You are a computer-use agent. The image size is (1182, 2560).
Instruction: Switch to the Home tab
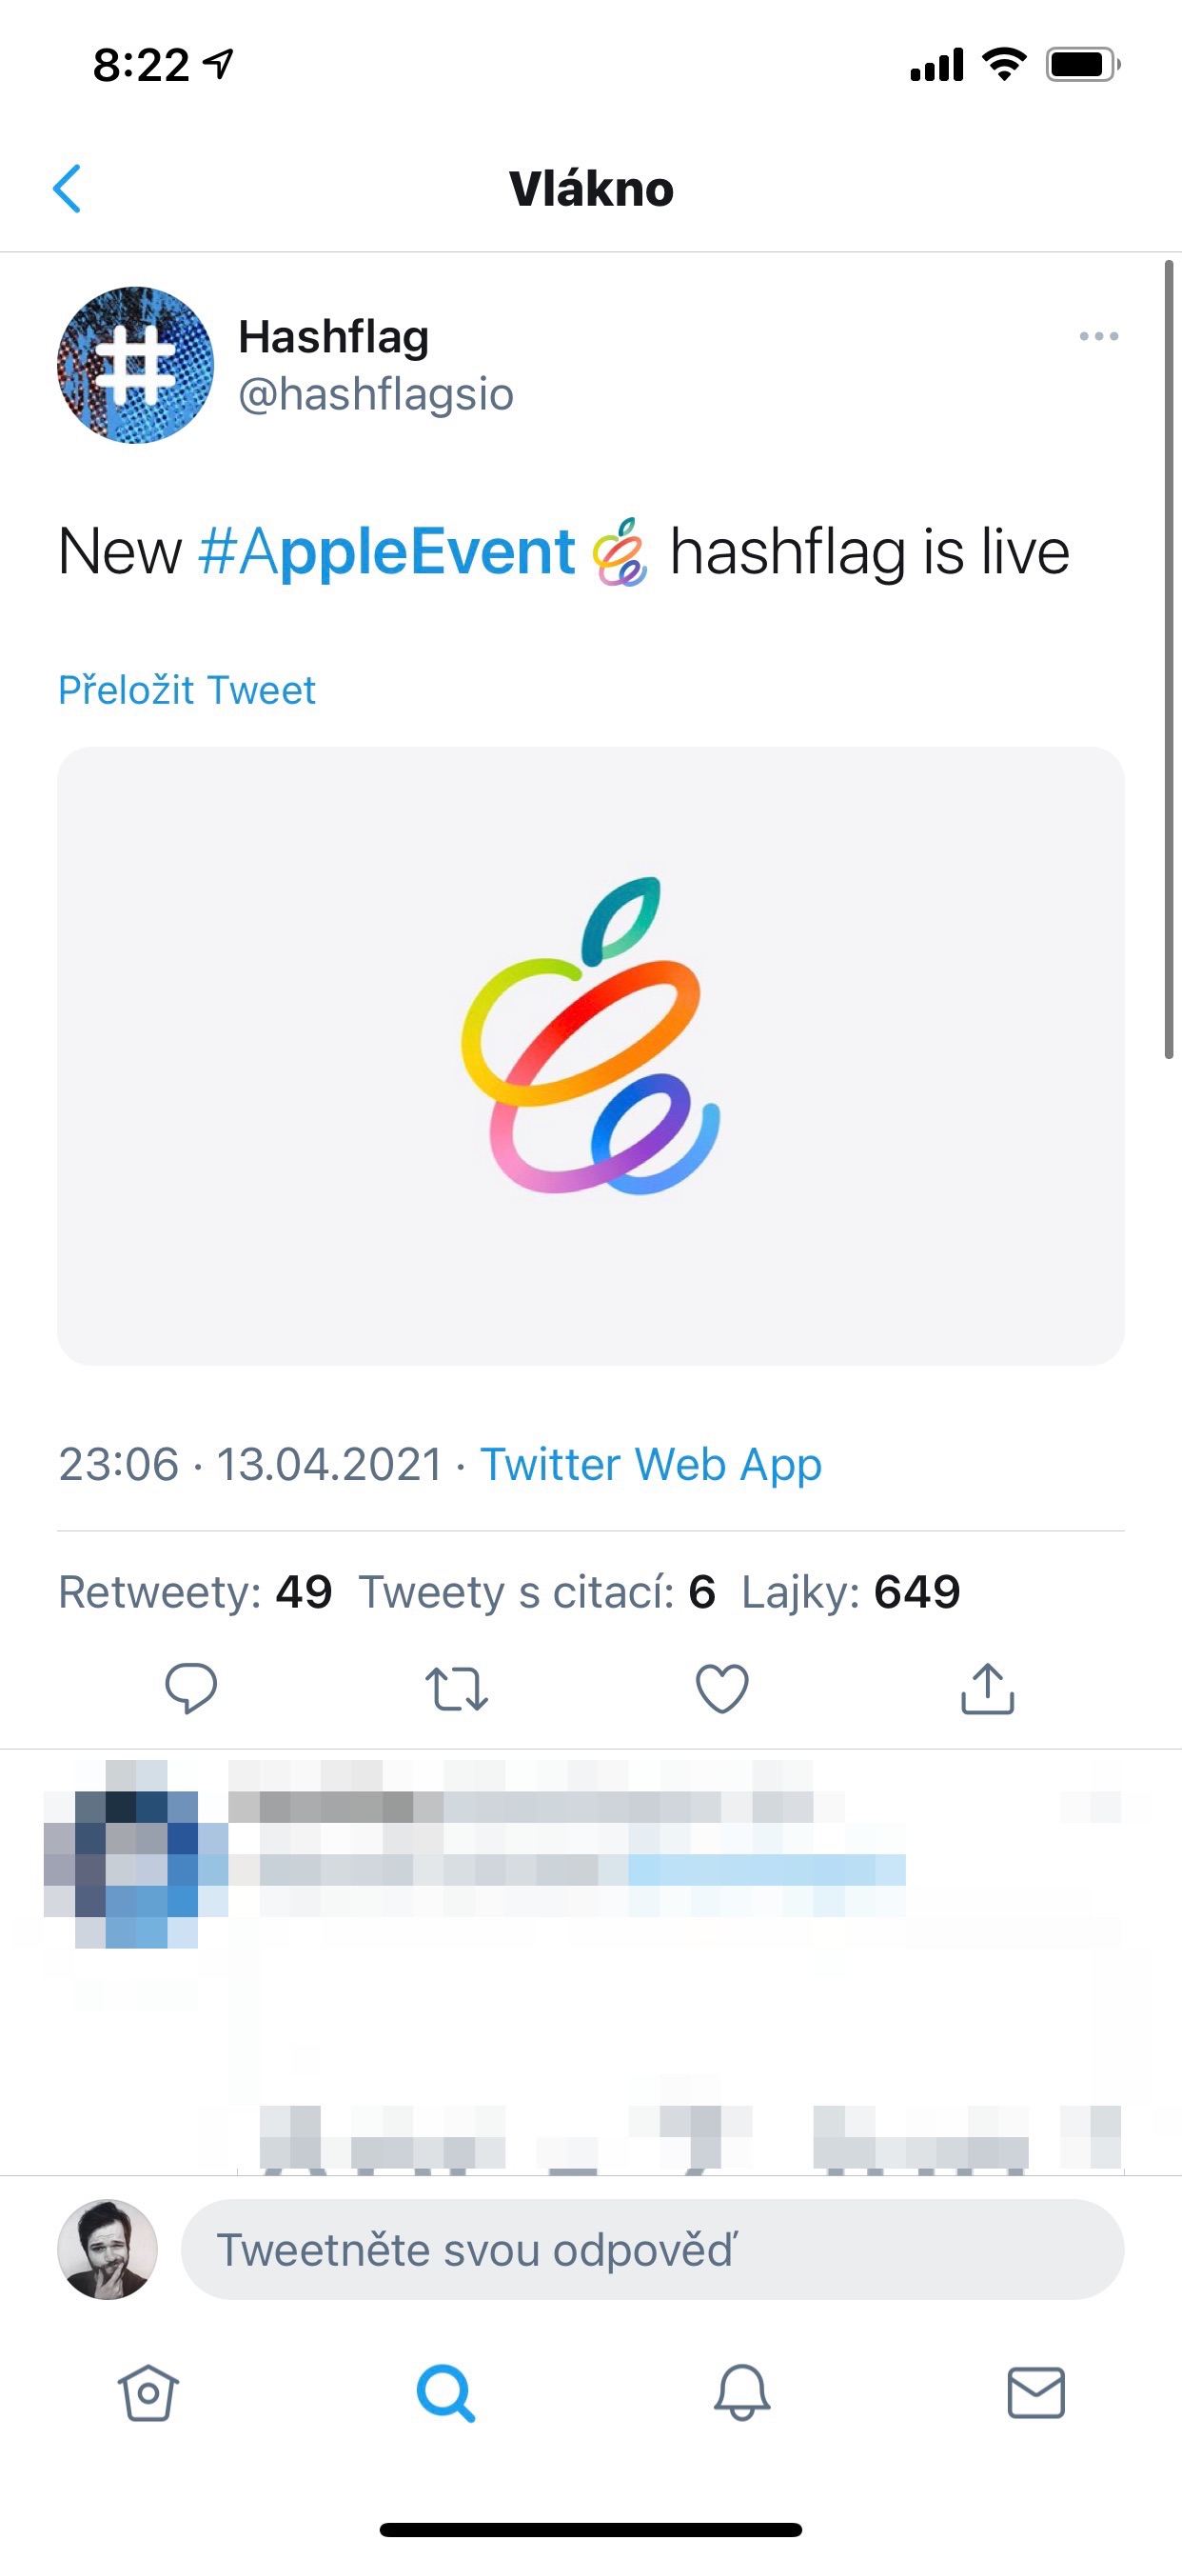[148, 2392]
